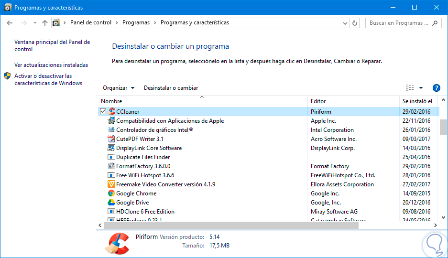This screenshot has width=448, height=258.
Task: Sort by Se instaló el column
Action: tap(417, 101)
